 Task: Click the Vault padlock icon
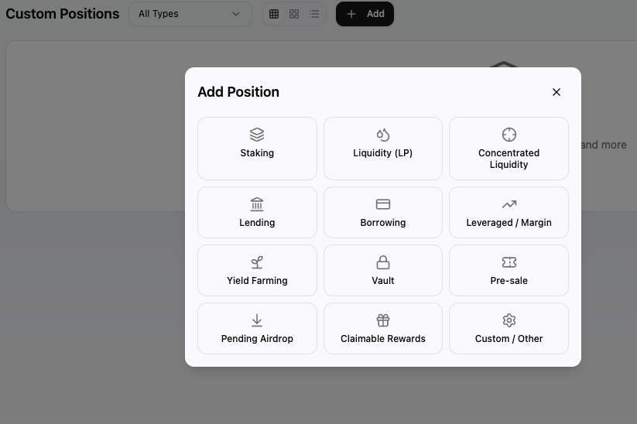[383, 262]
